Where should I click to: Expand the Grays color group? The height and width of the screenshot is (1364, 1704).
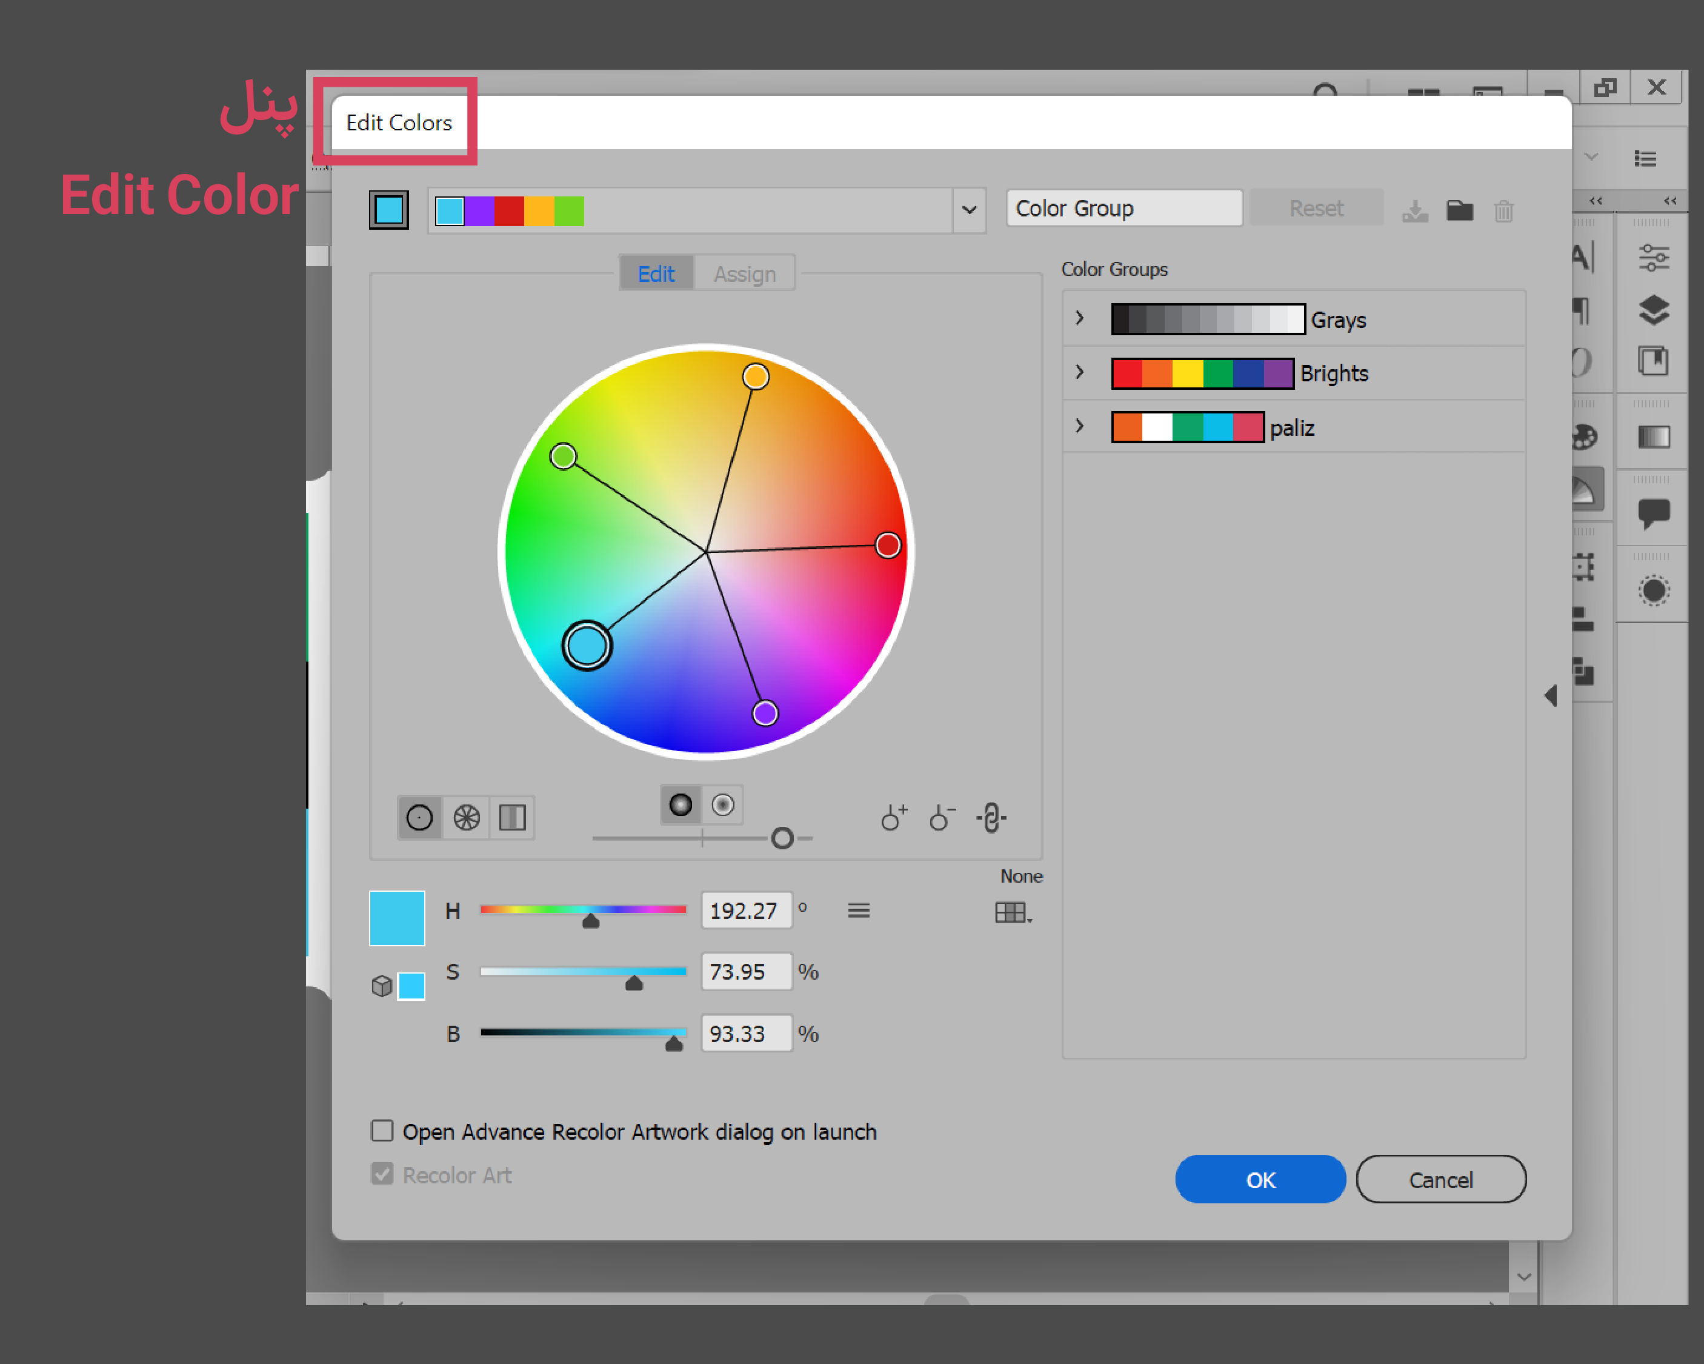coord(1080,319)
